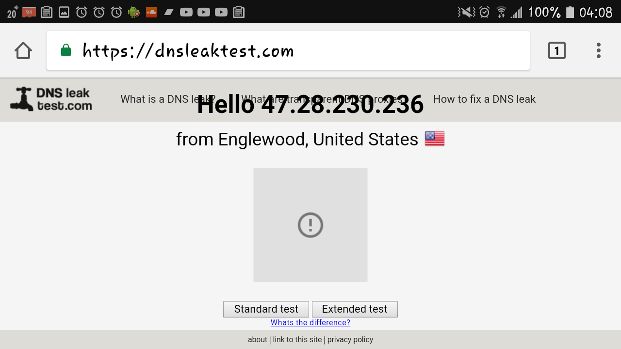This screenshot has height=349, width=621.
Task: Tap the United States flag icon
Action: pyautogui.click(x=435, y=139)
